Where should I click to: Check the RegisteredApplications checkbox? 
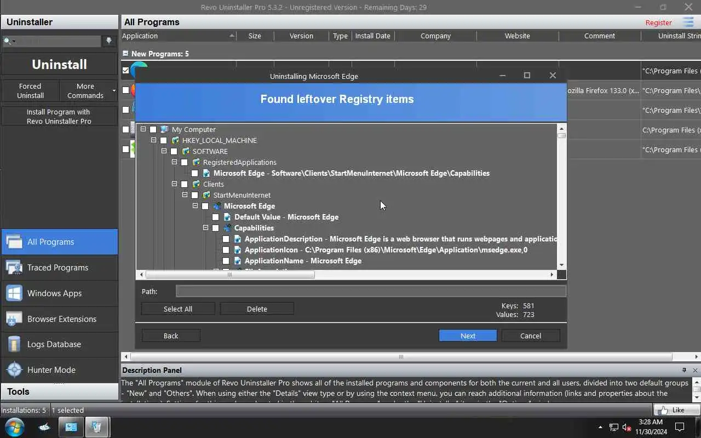tap(185, 163)
